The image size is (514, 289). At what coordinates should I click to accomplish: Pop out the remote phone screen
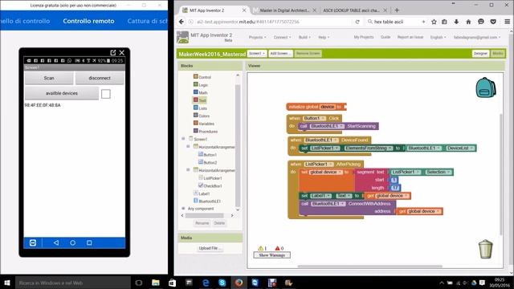(x=113, y=52)
